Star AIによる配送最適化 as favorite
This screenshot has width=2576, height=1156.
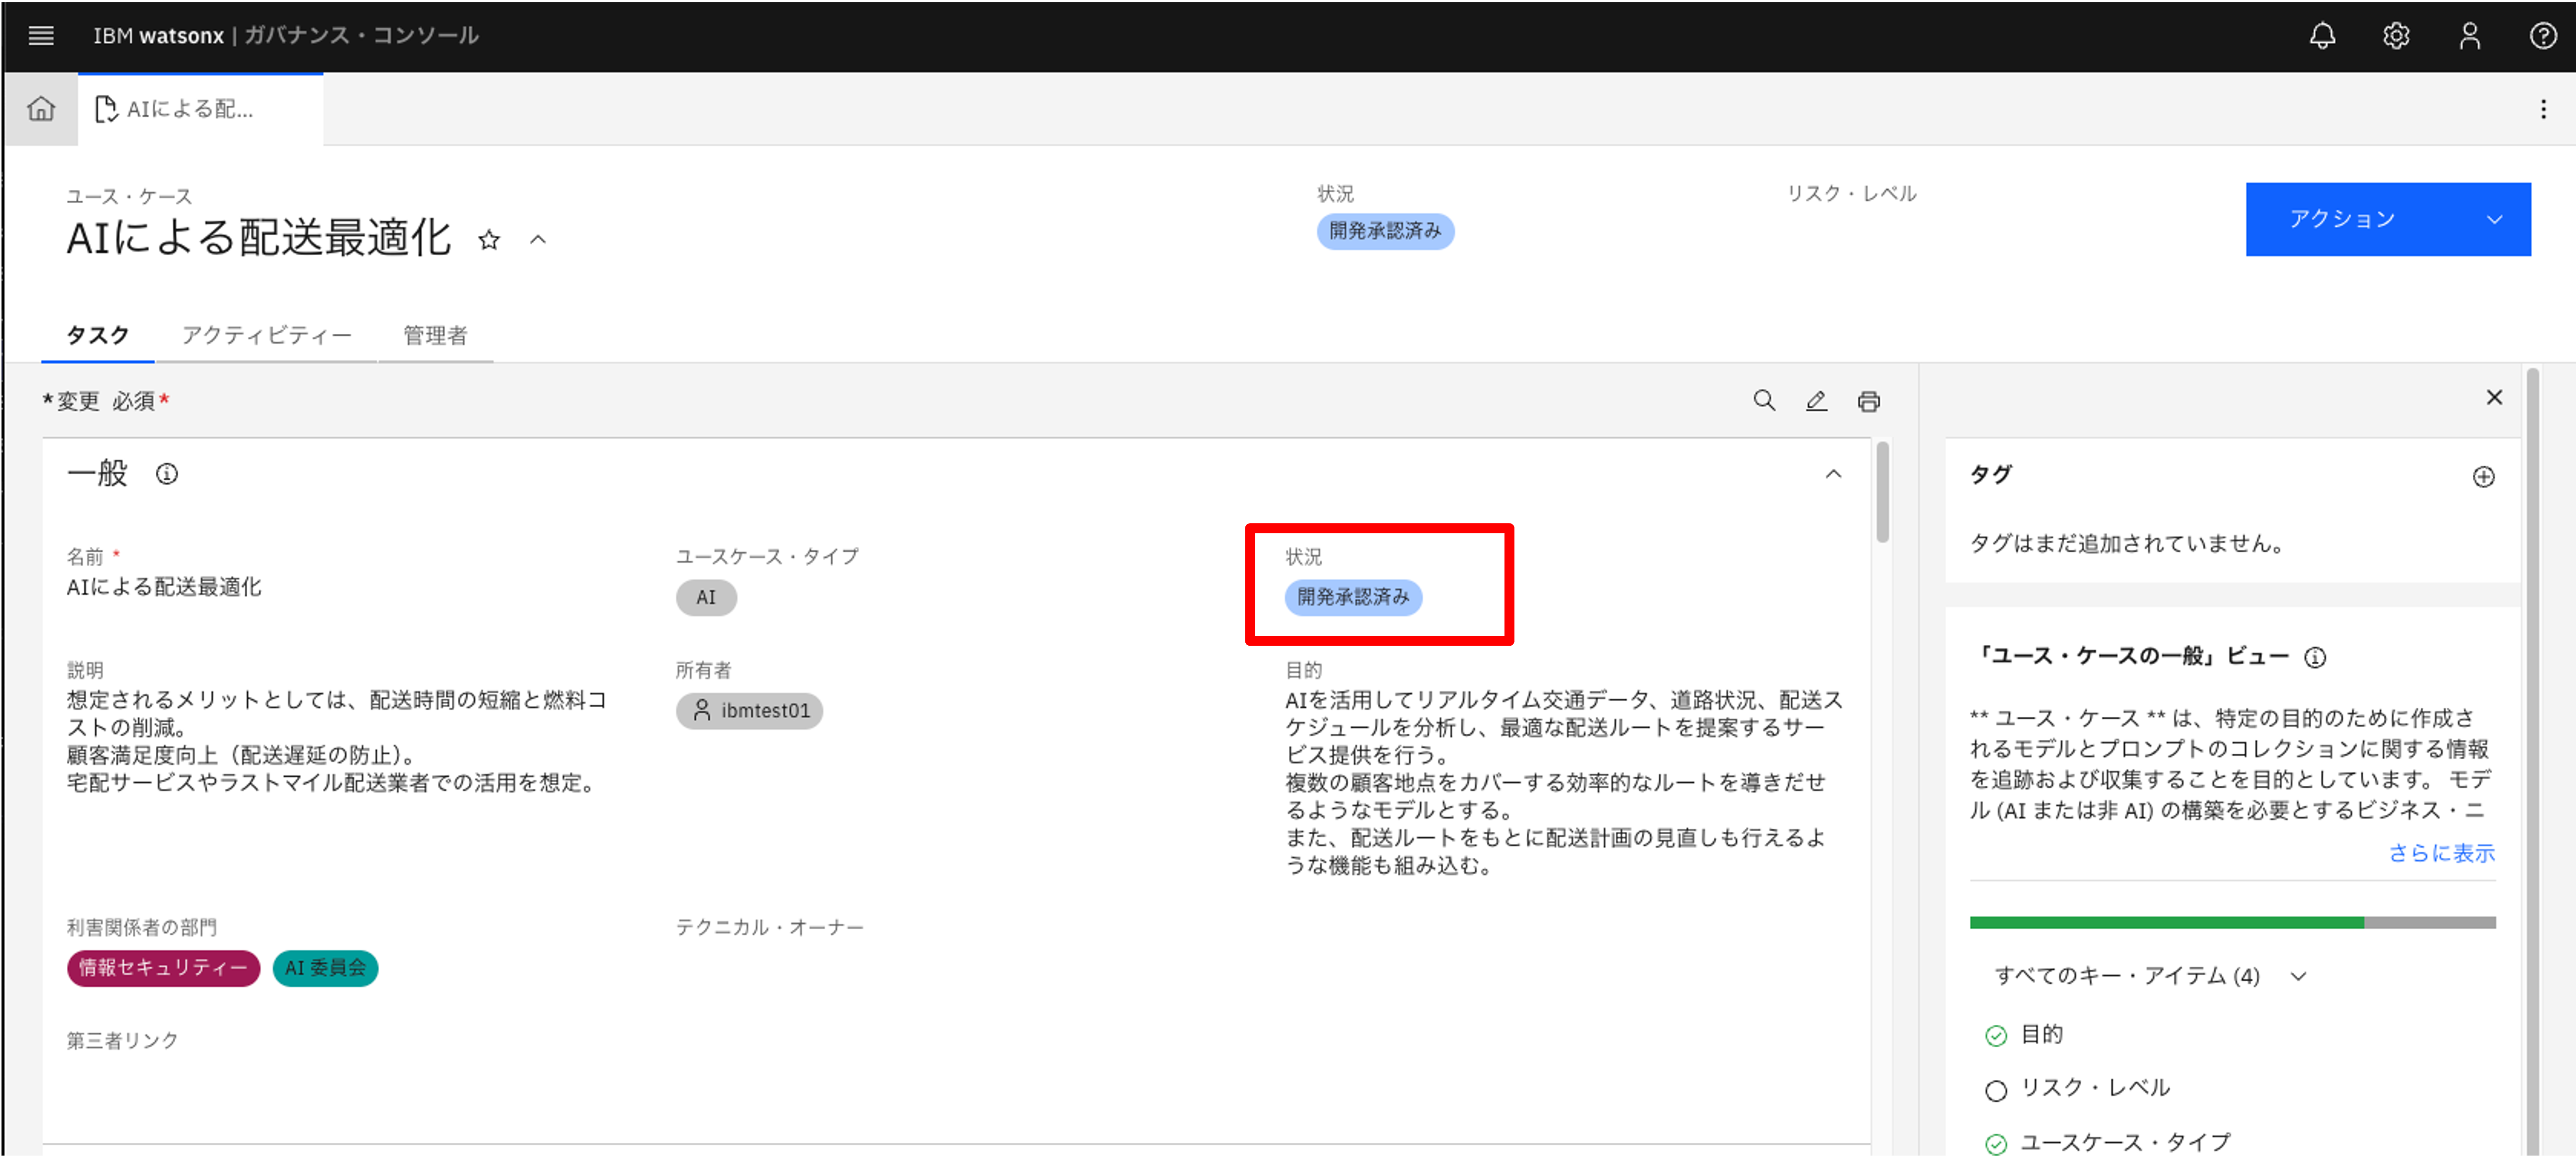tap(489, 240)
